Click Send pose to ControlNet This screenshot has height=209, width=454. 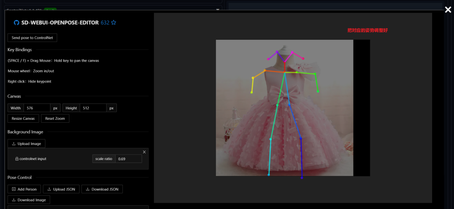[32, 38]
